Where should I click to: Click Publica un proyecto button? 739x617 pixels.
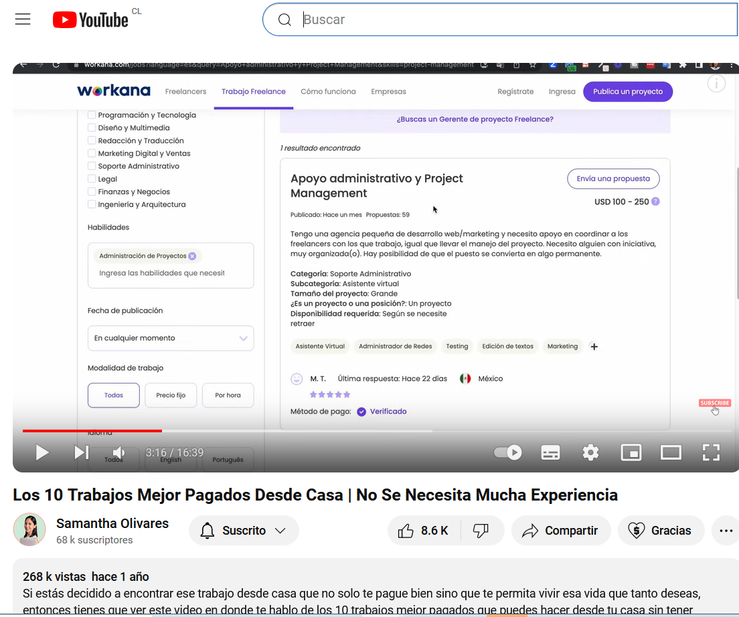[x=628, y=92]
